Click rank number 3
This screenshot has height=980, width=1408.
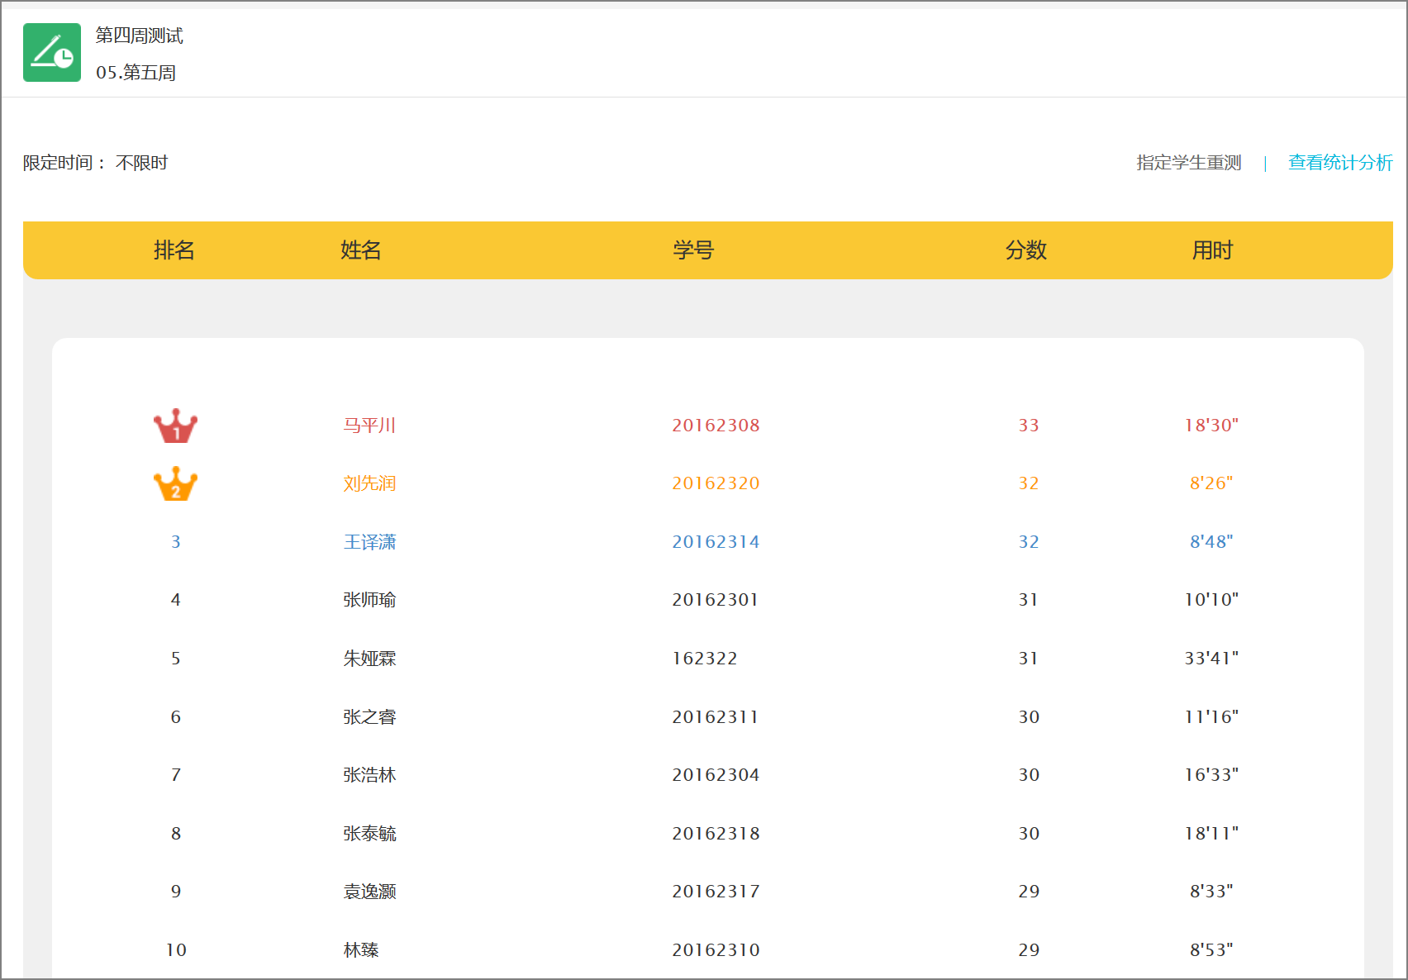tap(176, 542)
